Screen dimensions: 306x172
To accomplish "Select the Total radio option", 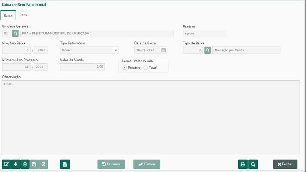I will coord(146,67).
